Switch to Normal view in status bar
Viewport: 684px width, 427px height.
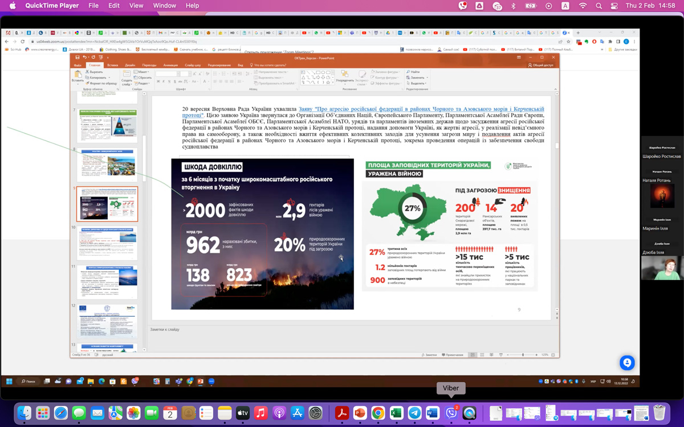[x=473, y=355]
